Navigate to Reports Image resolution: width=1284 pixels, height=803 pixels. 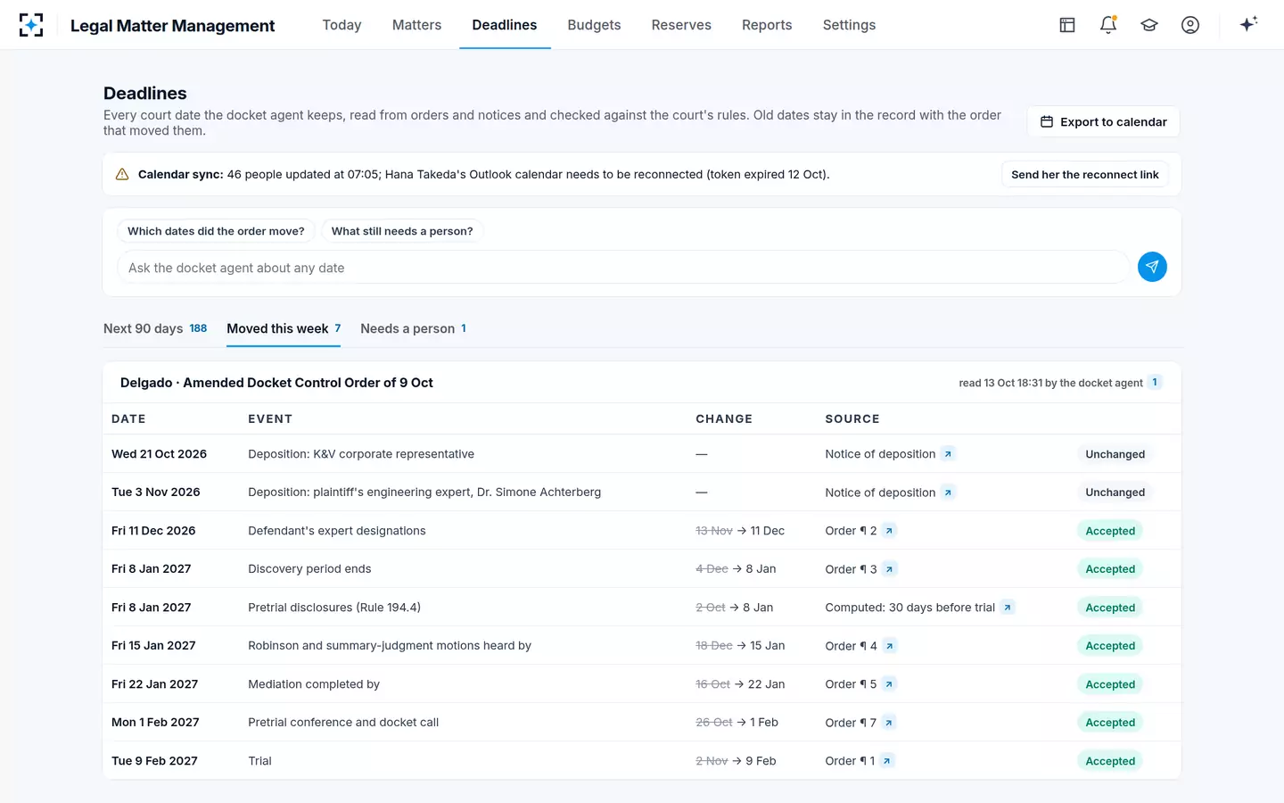pyautogui.click(x=767, y=25)
